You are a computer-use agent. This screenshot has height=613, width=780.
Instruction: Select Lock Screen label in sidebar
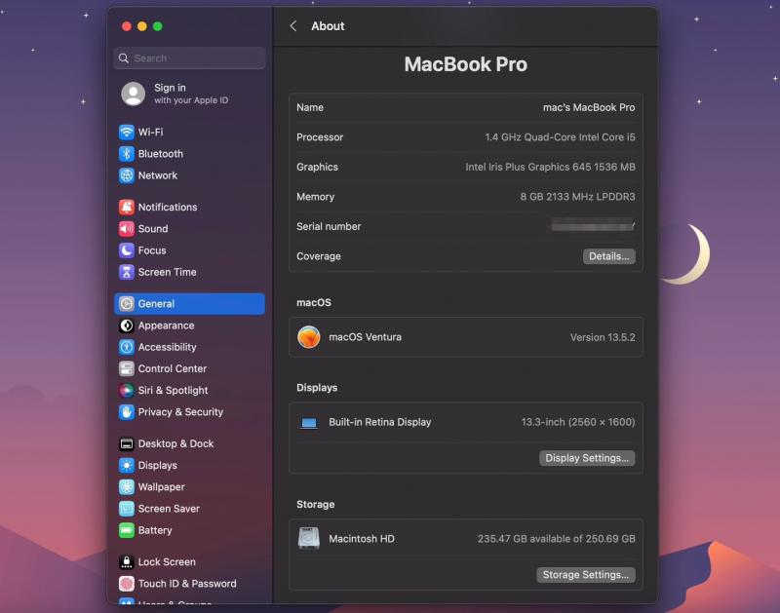(x=167, y=561)
